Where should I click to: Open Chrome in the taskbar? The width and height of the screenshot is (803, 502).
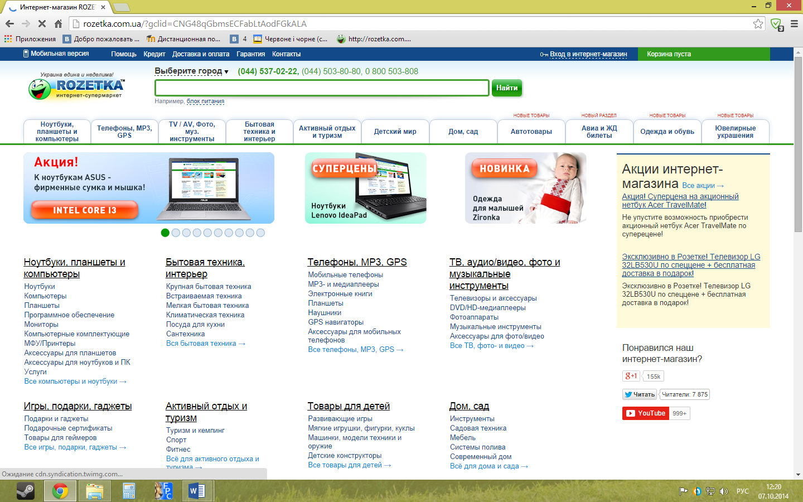(60, 491)
